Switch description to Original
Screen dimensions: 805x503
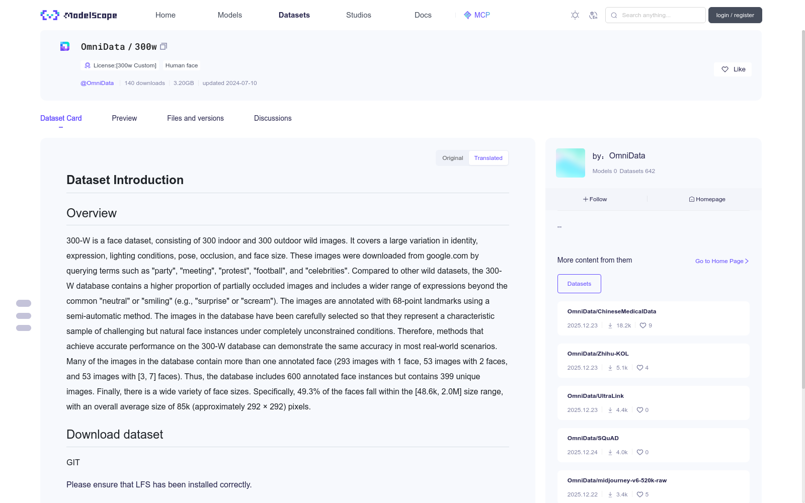click(x=453, y=158)
